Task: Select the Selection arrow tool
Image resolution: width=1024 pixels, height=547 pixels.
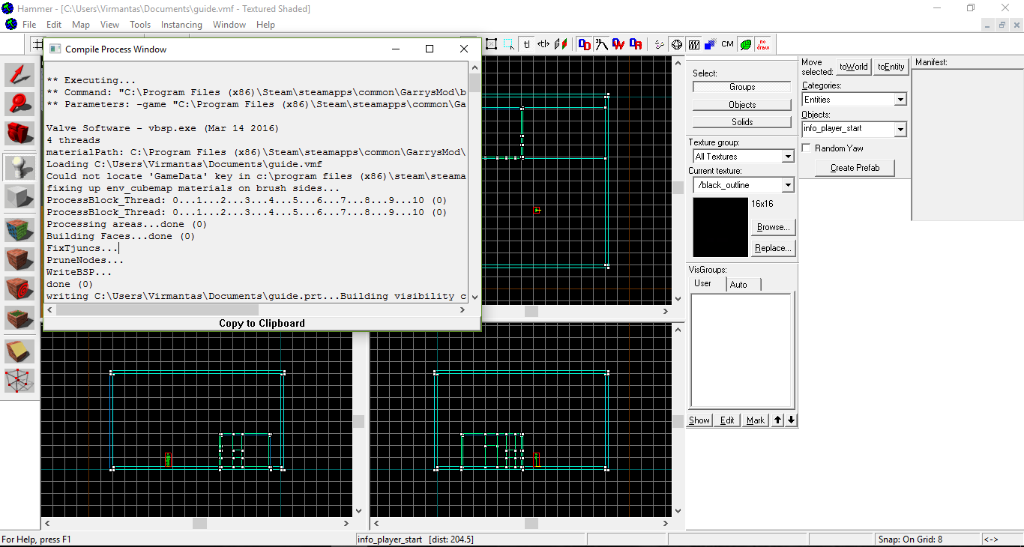Action: tap(20, 74)
